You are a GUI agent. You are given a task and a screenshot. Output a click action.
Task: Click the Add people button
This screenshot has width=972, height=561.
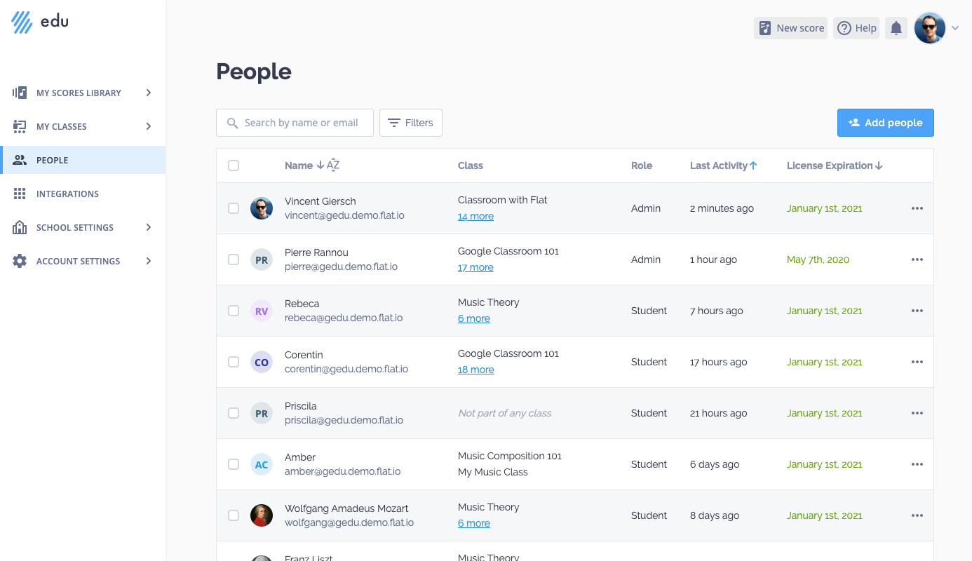[x=886, y=123]
